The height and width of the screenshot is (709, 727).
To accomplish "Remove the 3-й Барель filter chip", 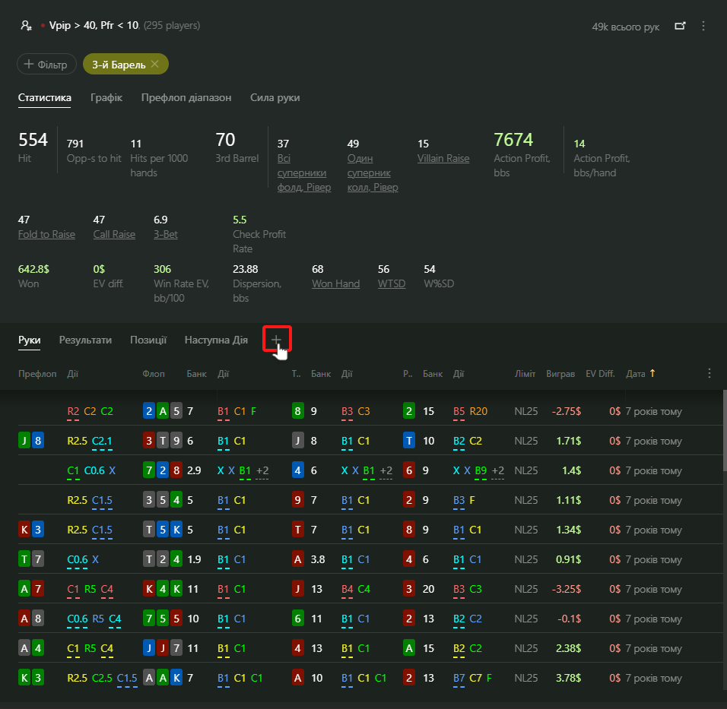I will coord(155,64).
